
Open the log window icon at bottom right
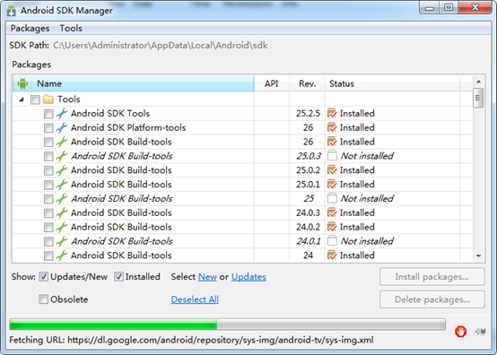[x=480, y=332]
